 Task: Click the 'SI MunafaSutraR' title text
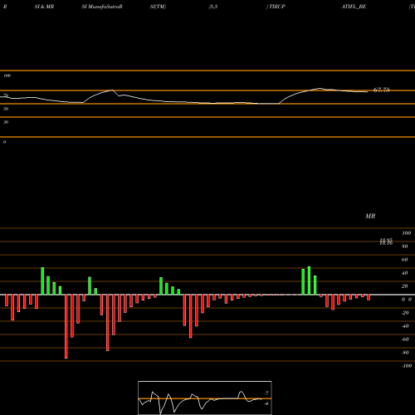[102, 7]
